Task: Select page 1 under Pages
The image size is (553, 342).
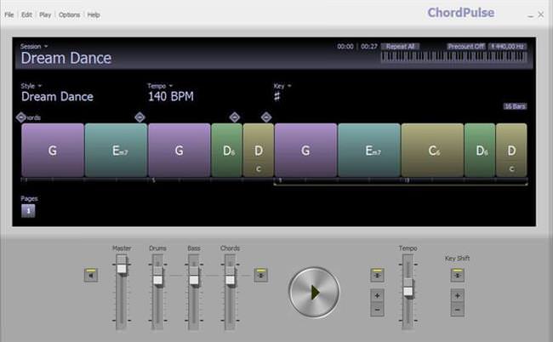Action: pos(28,211)
